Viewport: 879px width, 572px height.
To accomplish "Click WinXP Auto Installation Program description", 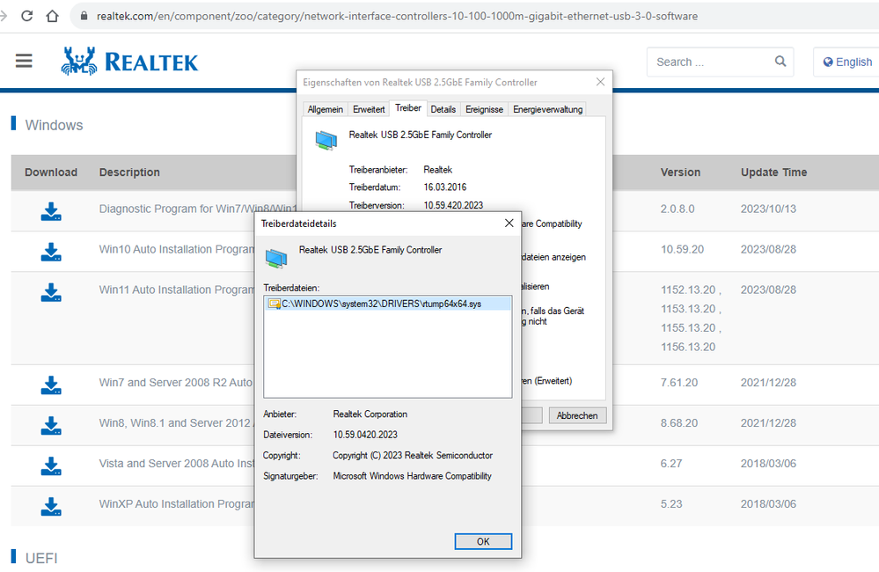I will 177,503.
